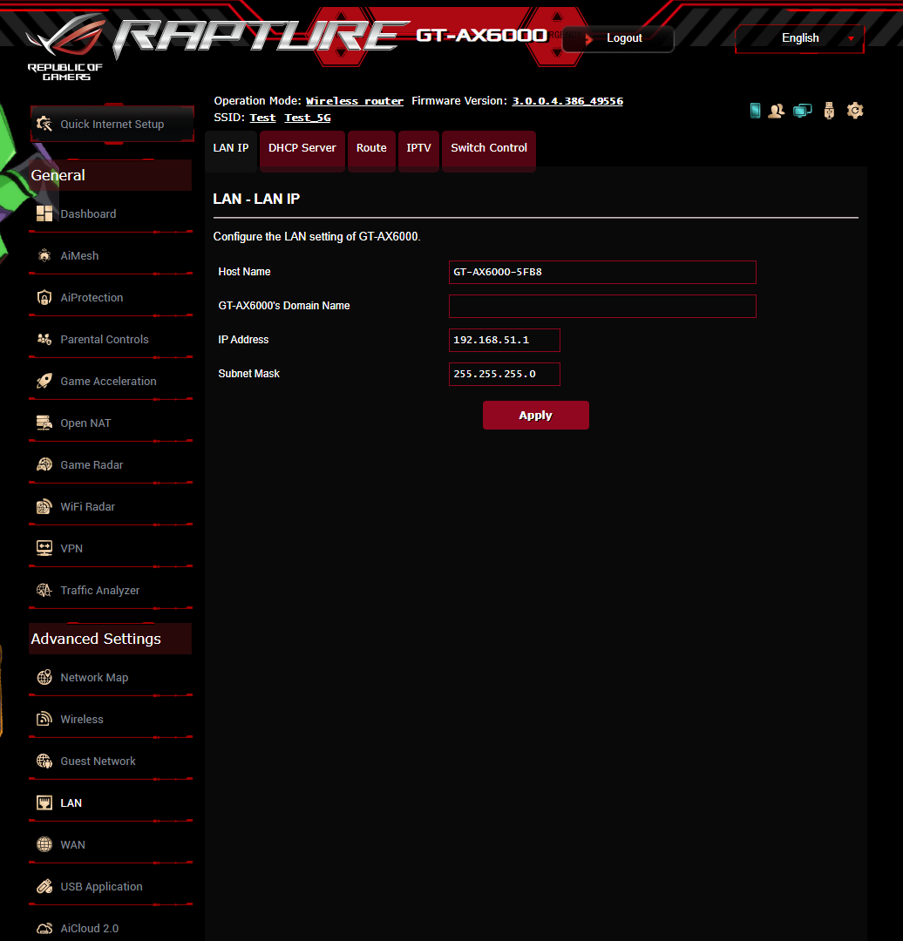Click the GT-AX6000 model title
The height and width of the screenshot is (941, 903).
coord(481,36)
